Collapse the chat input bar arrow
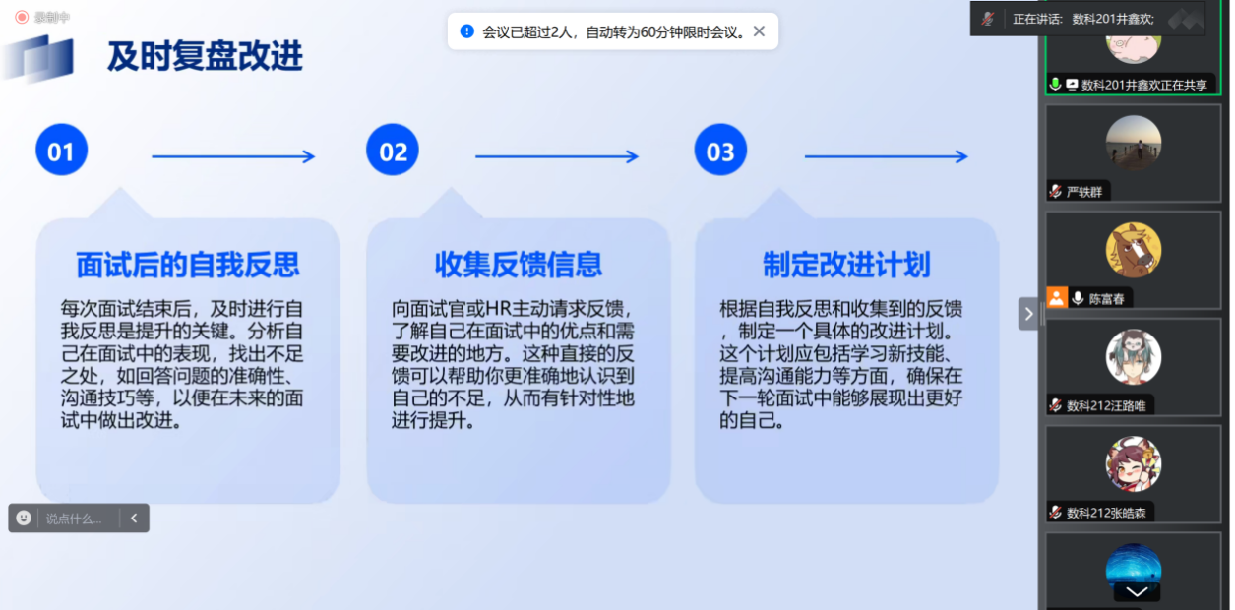 tap(134, 518)
